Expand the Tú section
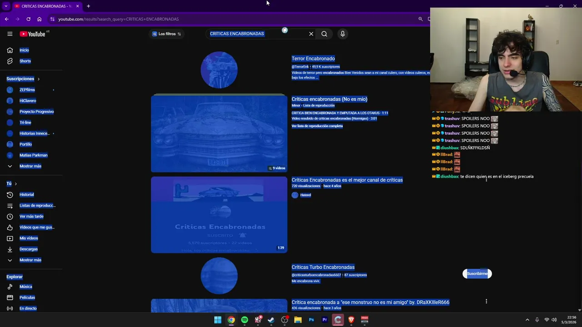The image size is (582, 327). 12,183
